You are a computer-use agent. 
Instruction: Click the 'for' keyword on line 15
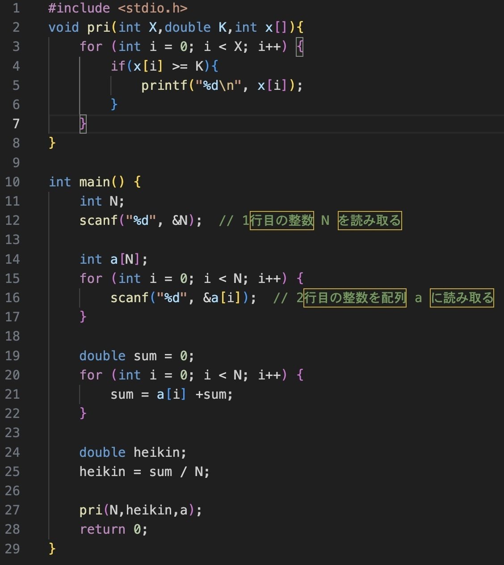click(x=91, y=278)
